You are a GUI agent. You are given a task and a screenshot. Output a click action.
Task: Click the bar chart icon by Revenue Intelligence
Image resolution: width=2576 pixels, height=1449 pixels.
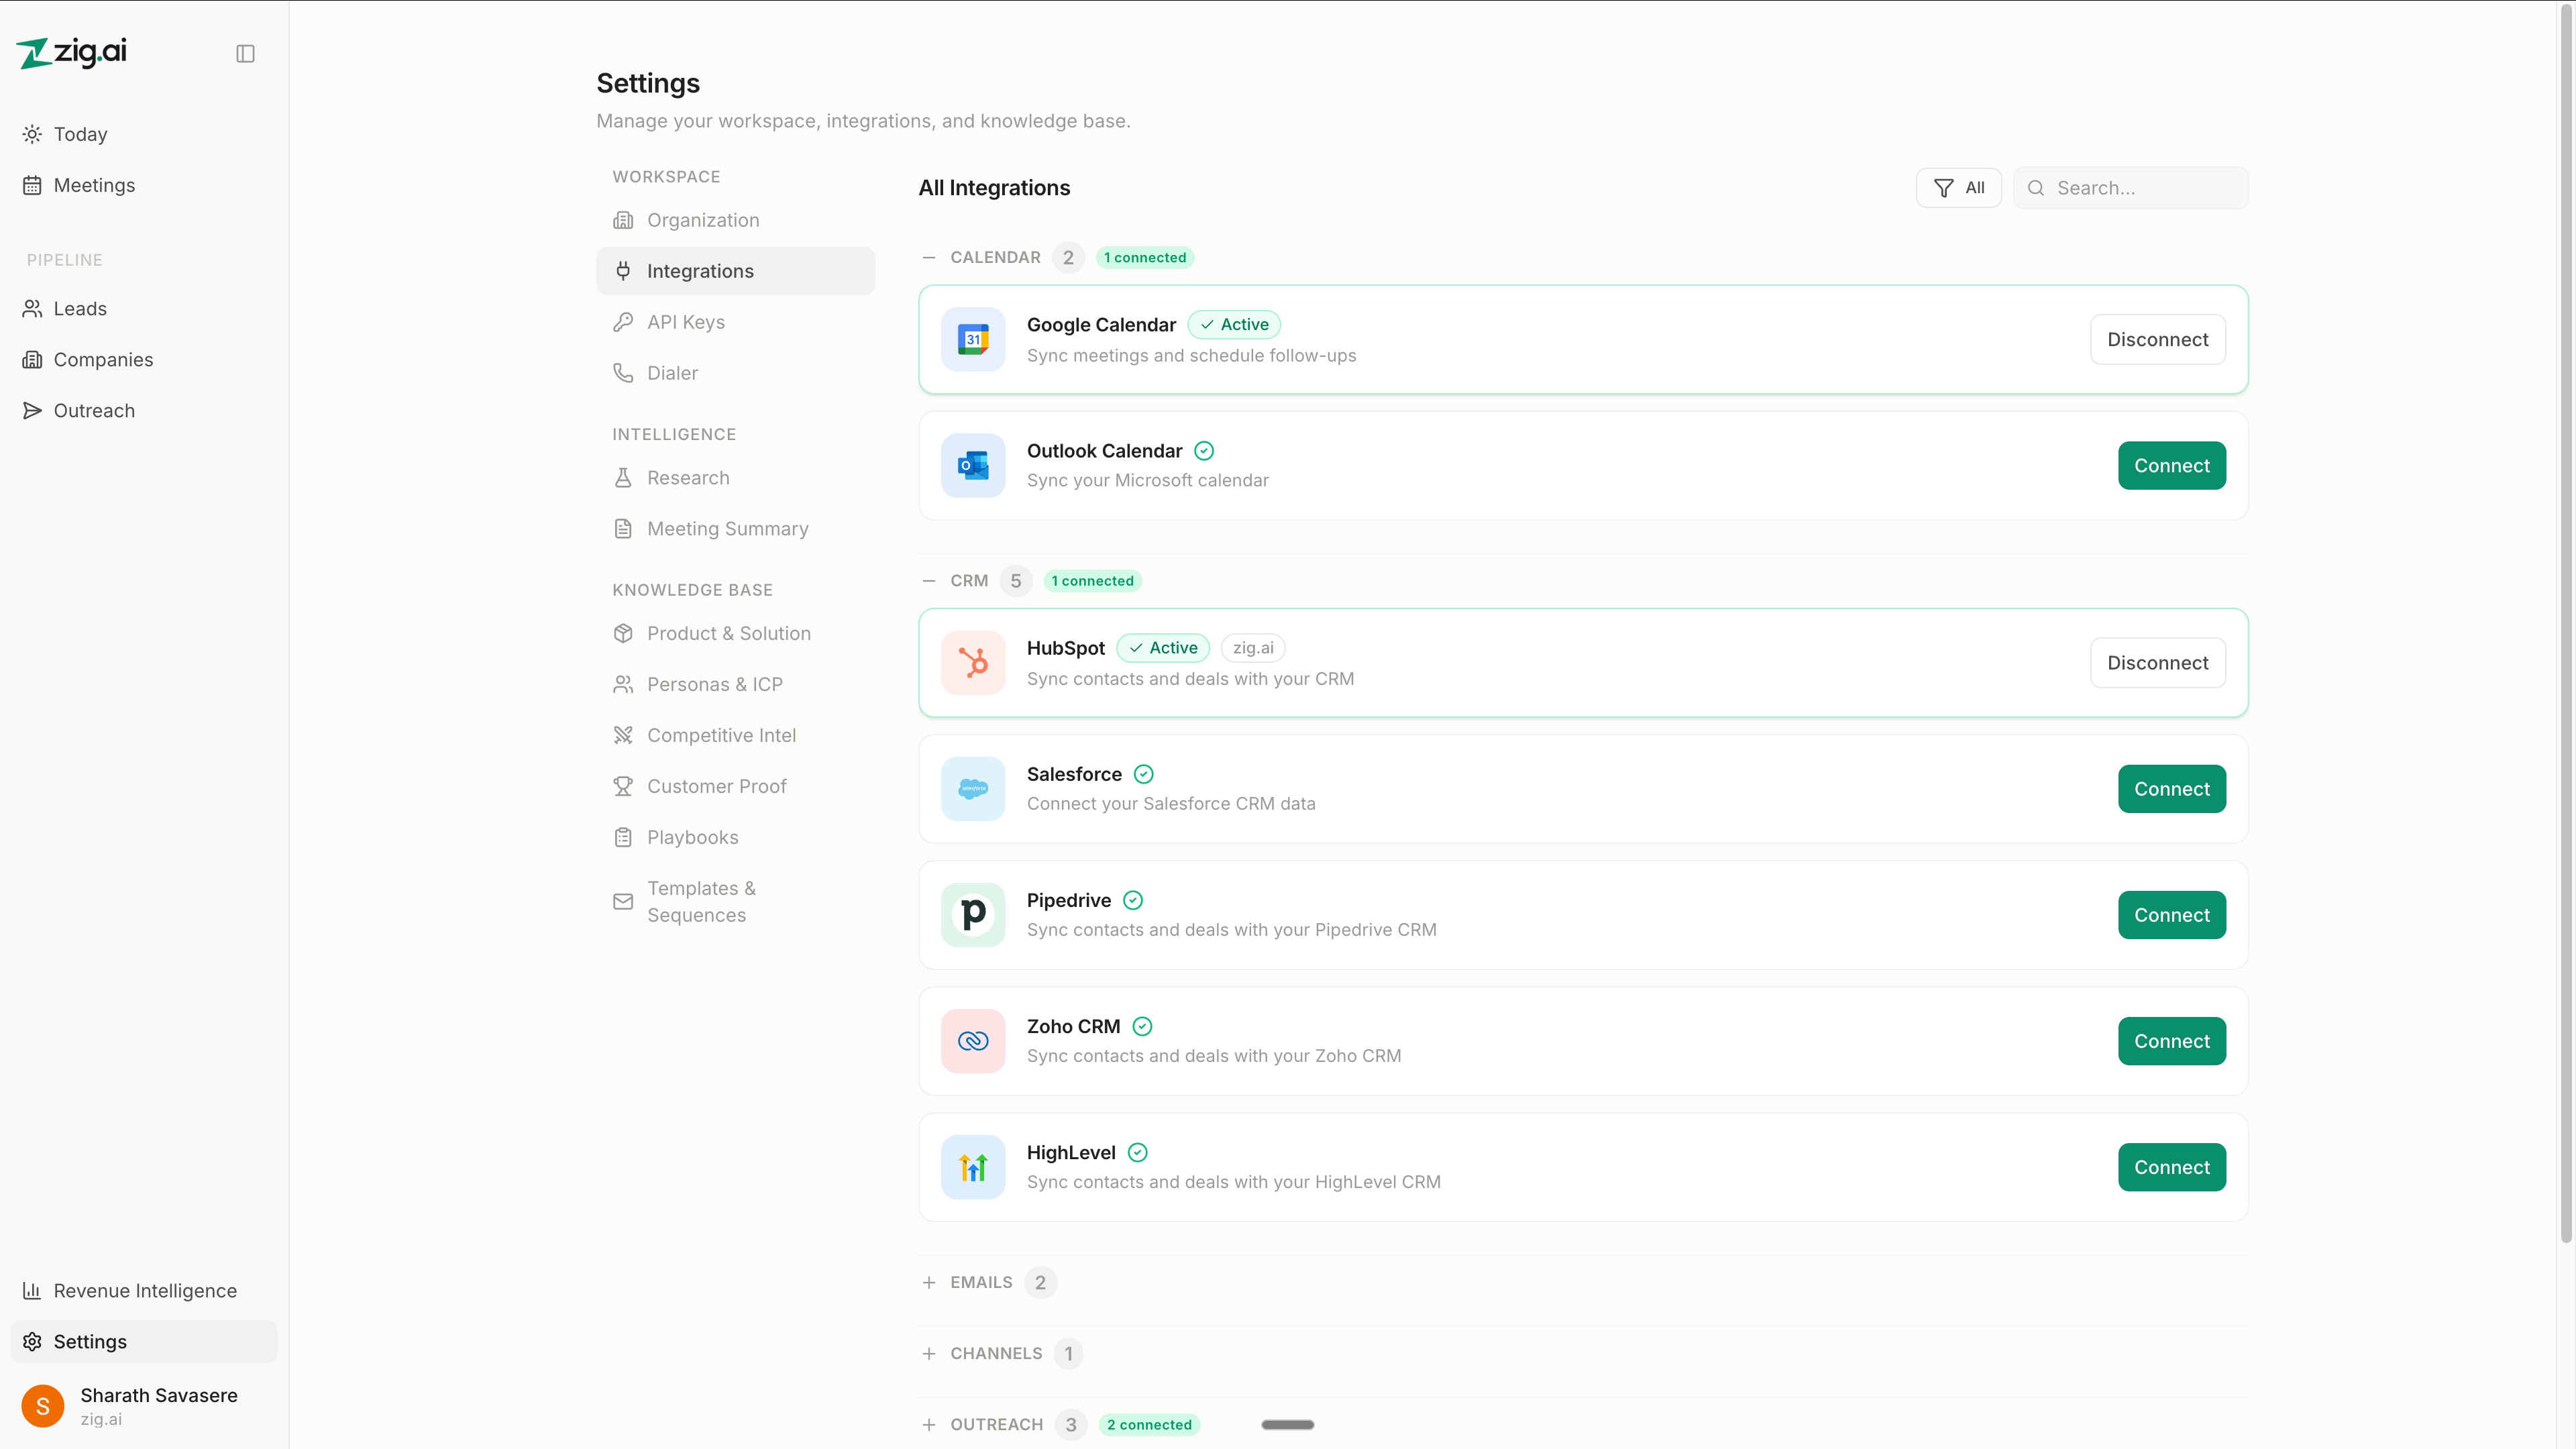tap(32, 1290)
